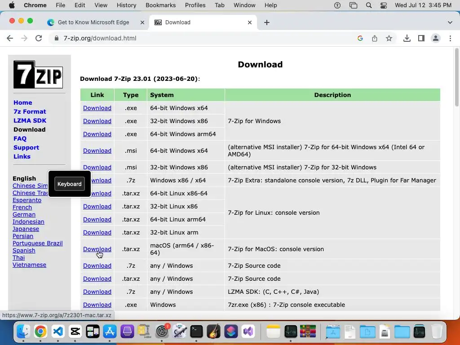Download .msi for 64-bit Windows x64
This screenshot has height=345, width=460.
click(97, 150)
